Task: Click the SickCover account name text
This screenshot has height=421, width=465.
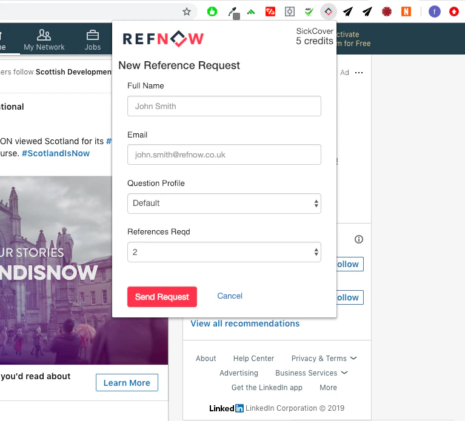Action: pyautogui.click(x=315, y=31)
